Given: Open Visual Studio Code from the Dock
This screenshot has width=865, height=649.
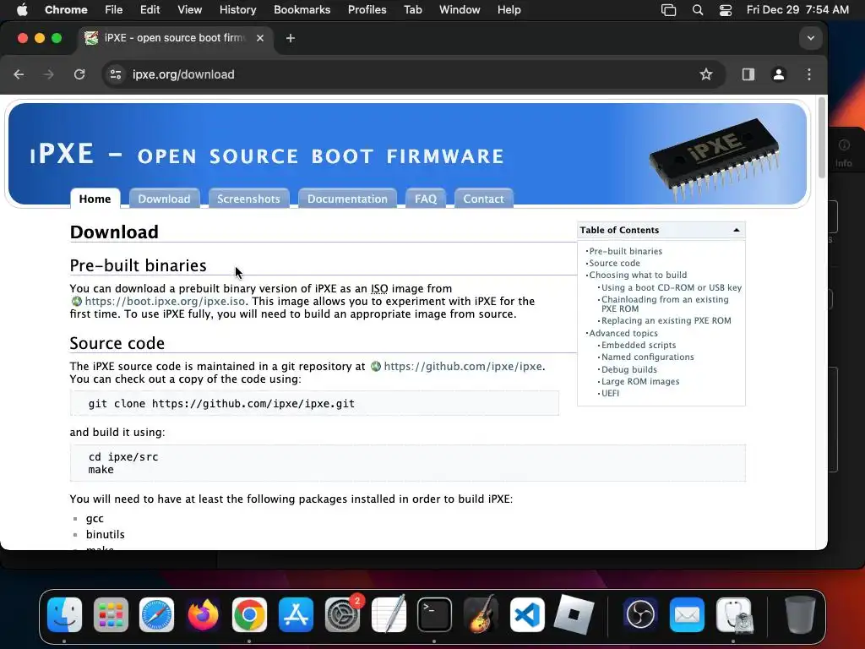Looking at the screenshot, I should 527,614.
